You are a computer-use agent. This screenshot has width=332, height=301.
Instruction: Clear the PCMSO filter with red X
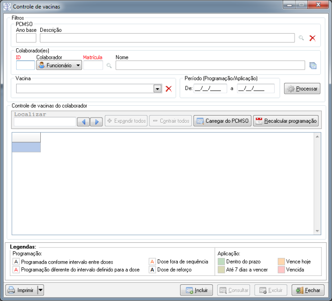coord(312,38)
